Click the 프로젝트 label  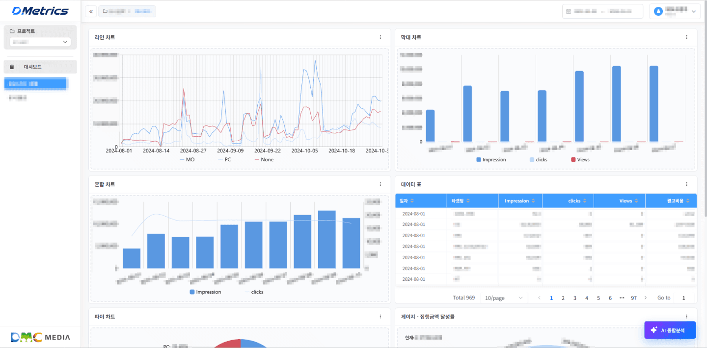[x=26, y=31]
